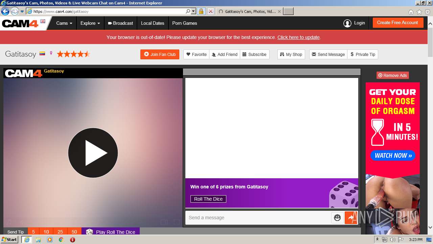Send a tip of 50
The height and width of the screenshot is (244, 433).
point(74,232)
